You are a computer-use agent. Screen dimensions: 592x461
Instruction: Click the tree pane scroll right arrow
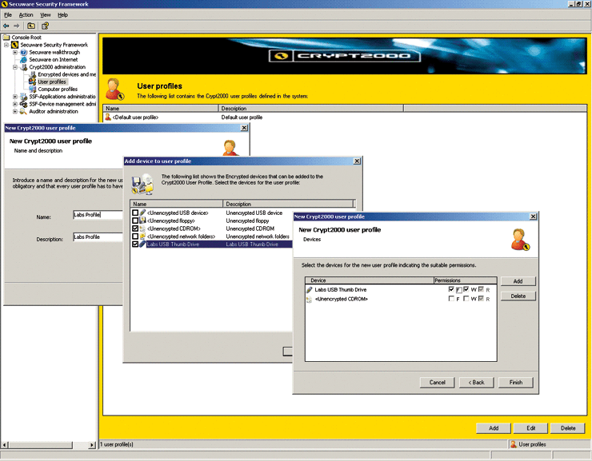[92, 445]
